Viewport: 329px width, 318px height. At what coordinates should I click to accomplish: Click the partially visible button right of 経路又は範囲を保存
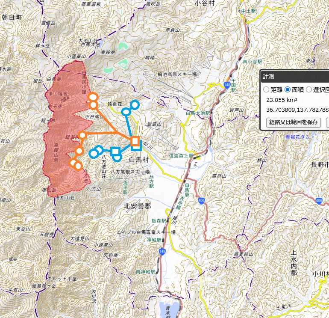pos(327,122)
